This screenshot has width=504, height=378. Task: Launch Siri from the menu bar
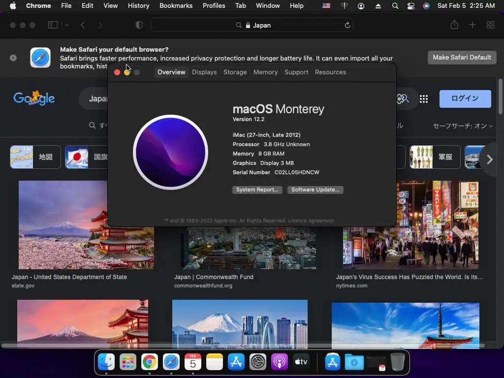click(x=426, y=6)
